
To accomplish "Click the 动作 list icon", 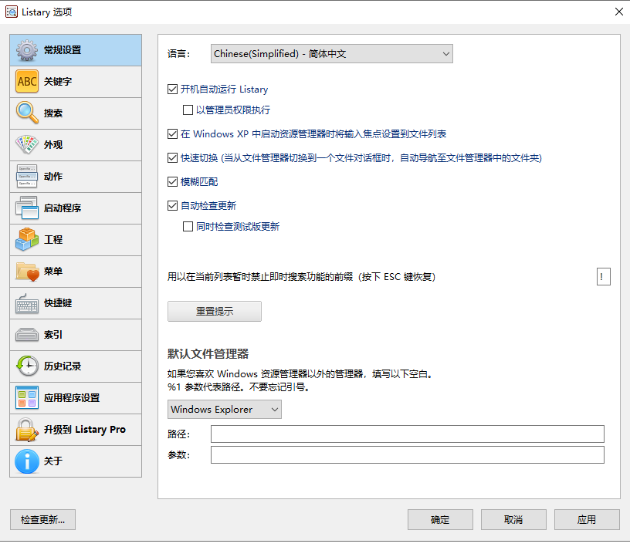I will tap(27, 177).
